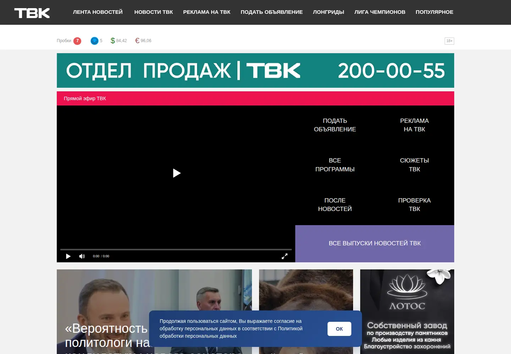511x354 pixels.
Task: Click the personal data consent notice text
Action: click(231, 329)
